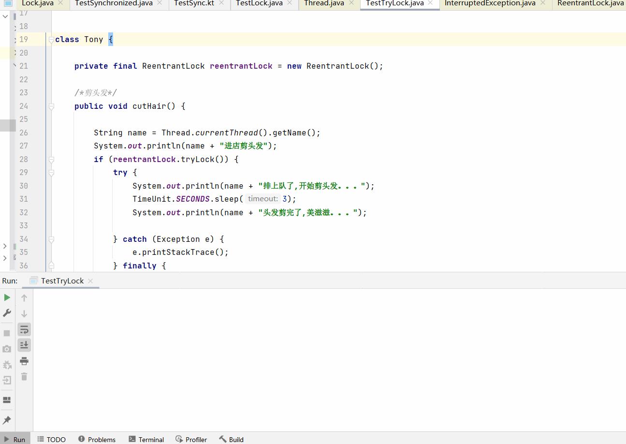Open the Terminal tool window
Screen dimensions: 626x444
[x=146, y=439]
